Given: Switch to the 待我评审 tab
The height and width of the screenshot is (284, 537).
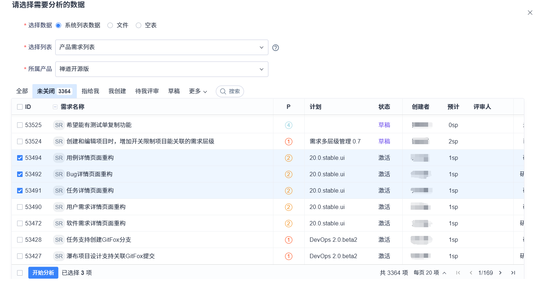Looking at the screenshot, I should click(x=147, y=91).
